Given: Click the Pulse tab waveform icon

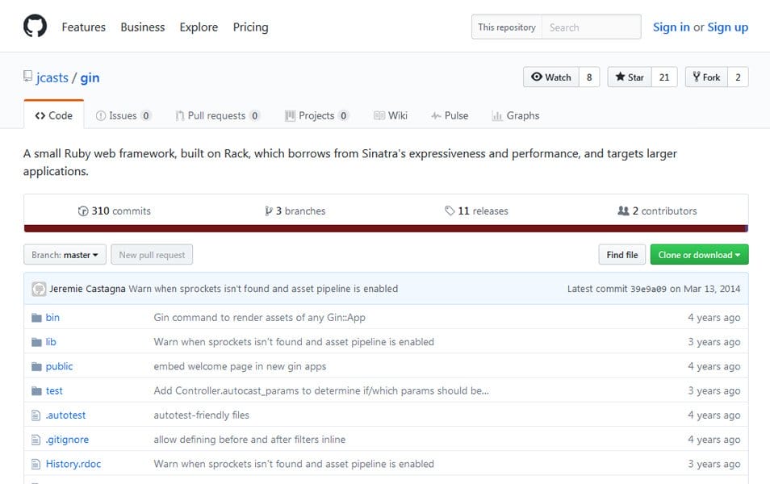Looking at the screenshot, I should click(x=436, y=116).
